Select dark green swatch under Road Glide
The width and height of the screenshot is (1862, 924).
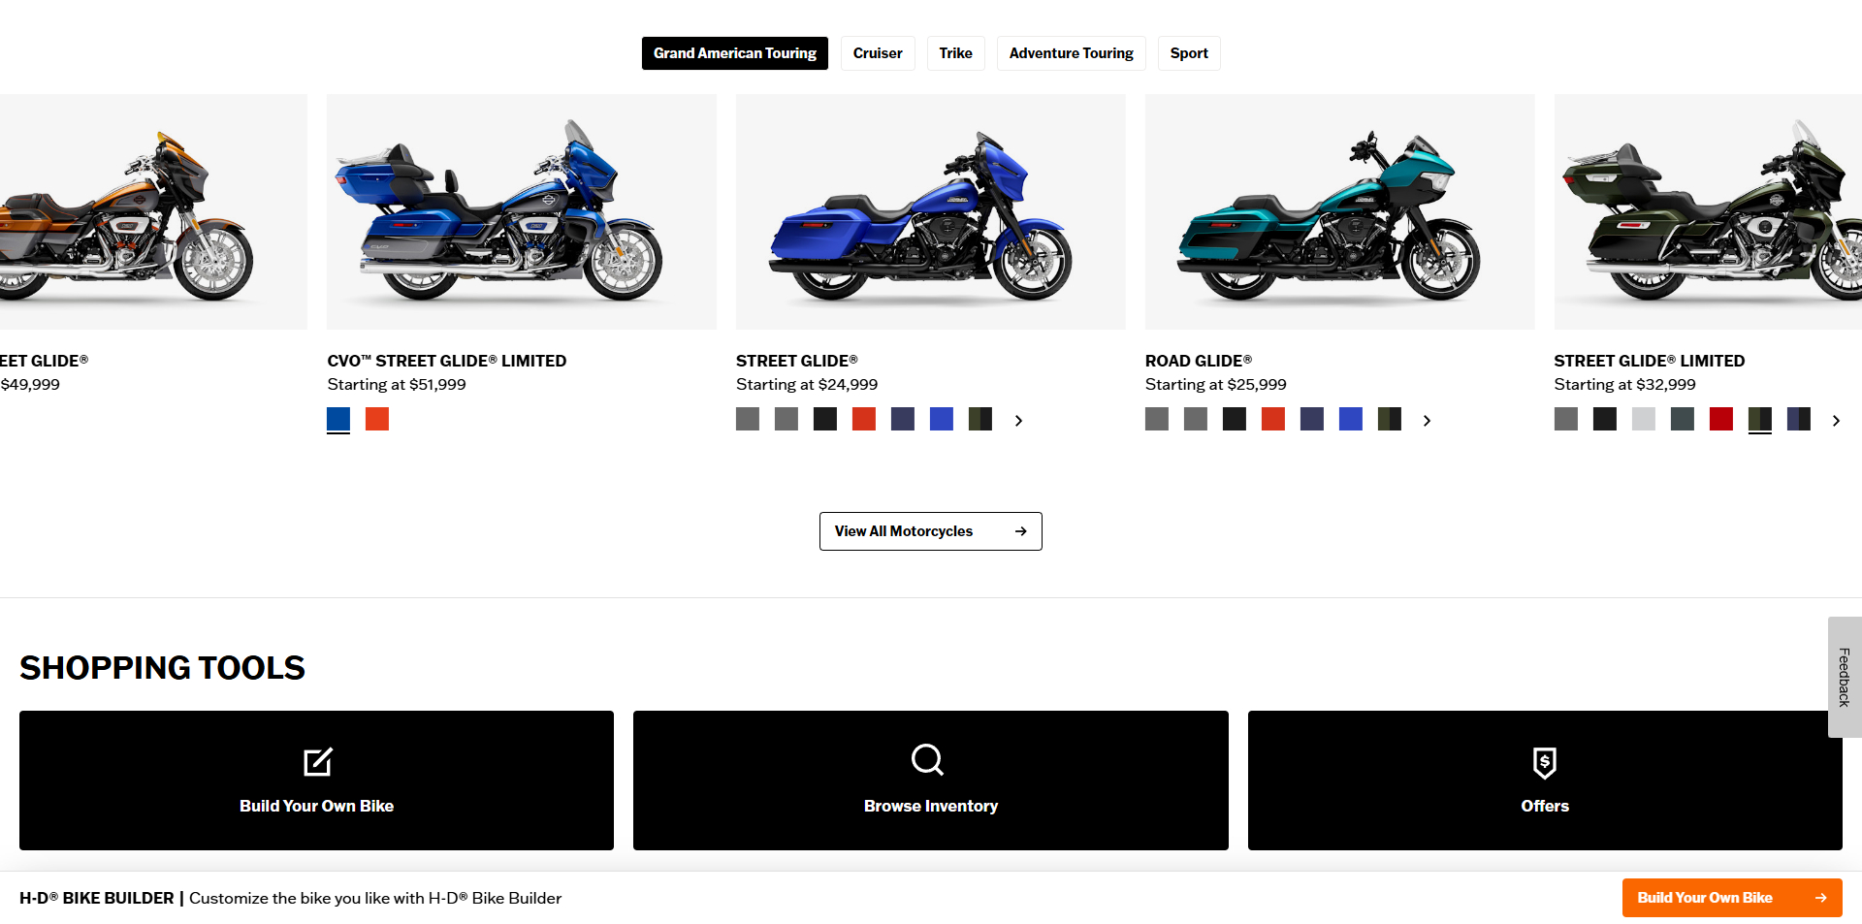pos(1390,419)
